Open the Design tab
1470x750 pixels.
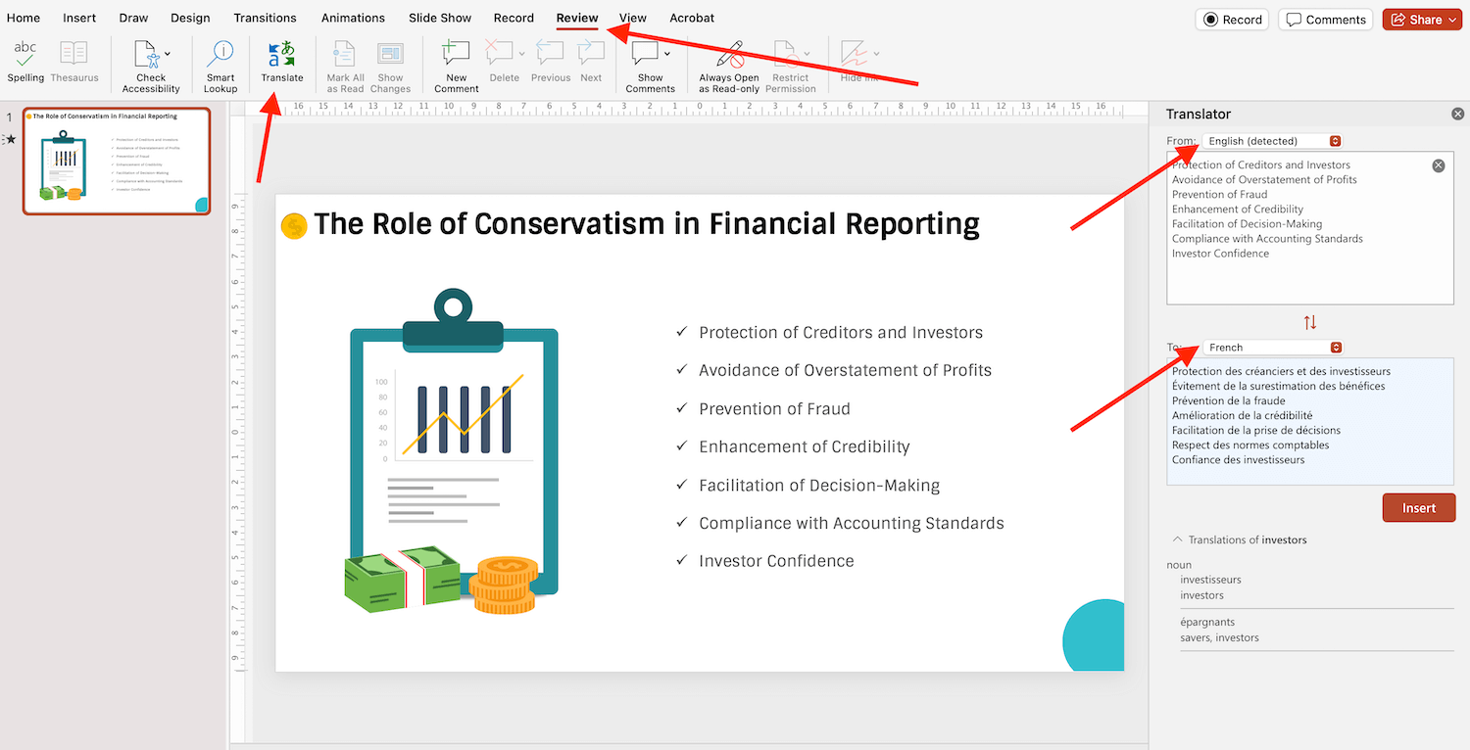(190, 18)
